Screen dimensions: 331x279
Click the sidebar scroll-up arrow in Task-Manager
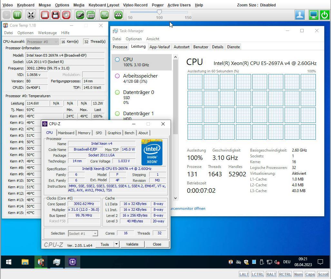click(x=175, y=57)
